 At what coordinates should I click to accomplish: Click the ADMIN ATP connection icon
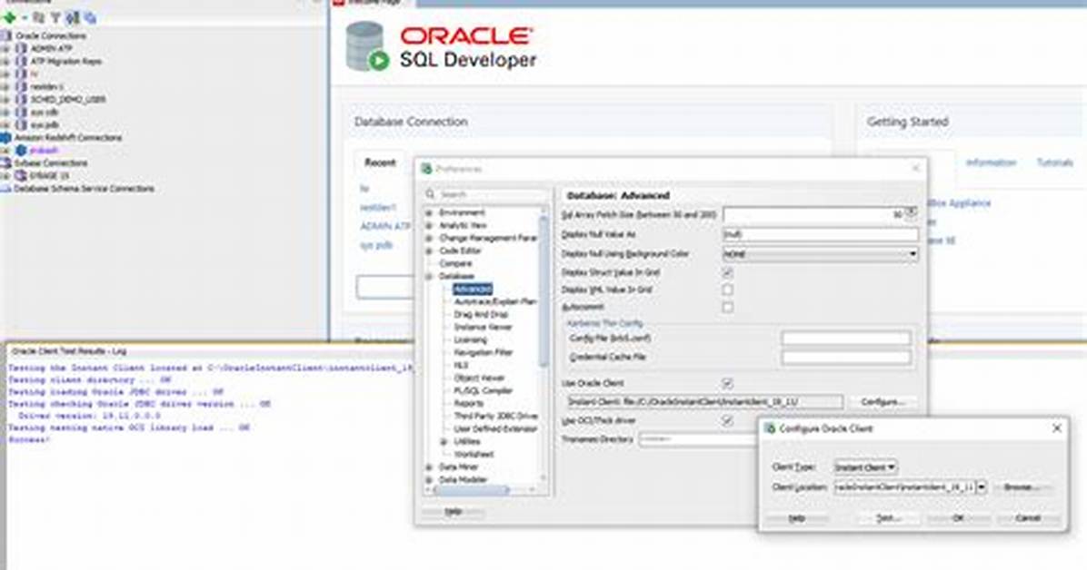coord(21,48)
